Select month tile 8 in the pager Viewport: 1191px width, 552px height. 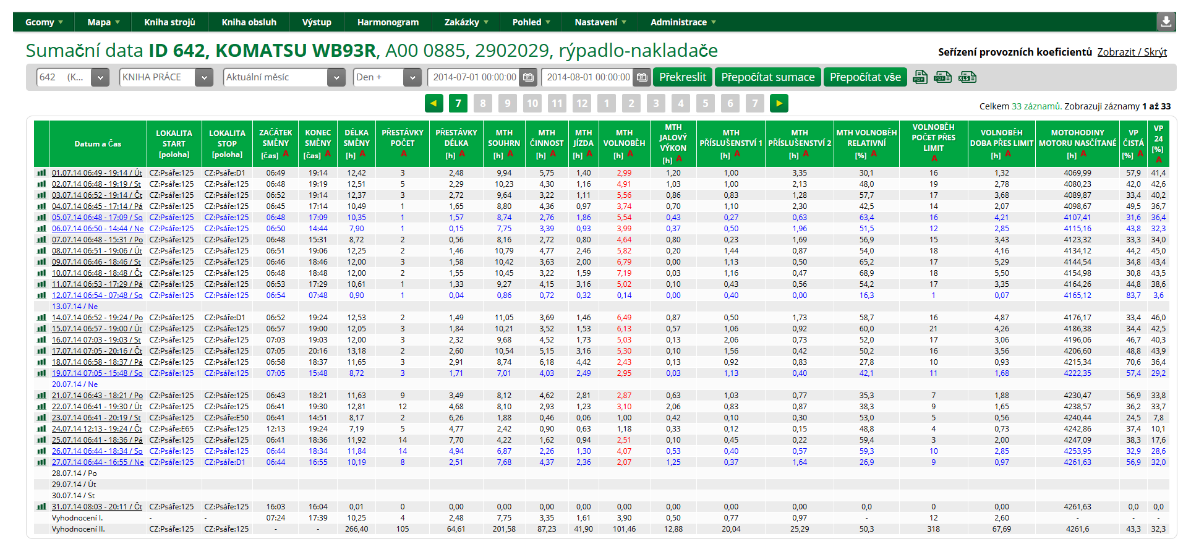[483, 103]
